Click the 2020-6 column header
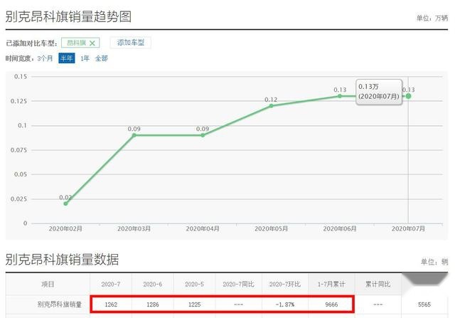The image size is (455, 318). pos(153,285)
